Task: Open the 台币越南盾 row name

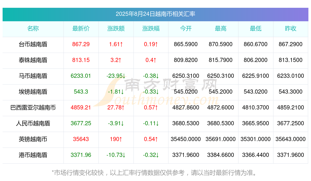Action: pos(33,44)
